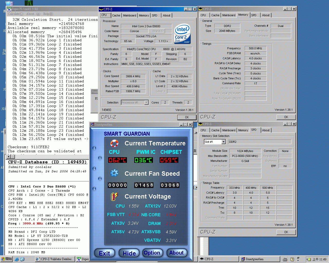Click OK in the CPU-Z CPU window
The height and width of the screenshot is (263, 329).
187,117
